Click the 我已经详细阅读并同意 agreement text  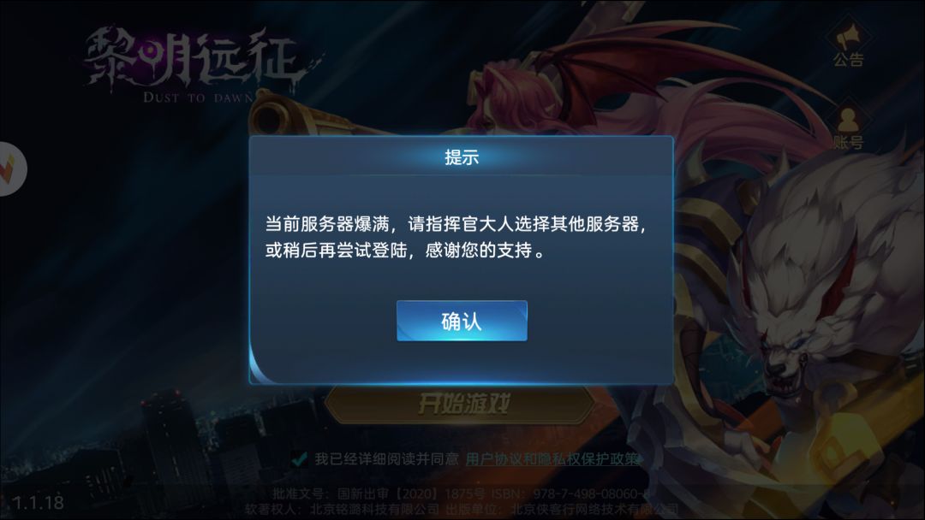click(386, 458)
